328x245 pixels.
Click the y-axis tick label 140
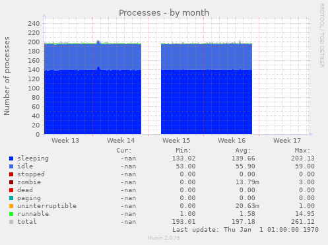(x=34, y=69)
